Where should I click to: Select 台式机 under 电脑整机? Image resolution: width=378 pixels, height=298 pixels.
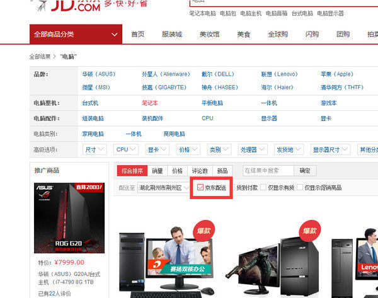(x=90, y=103)
